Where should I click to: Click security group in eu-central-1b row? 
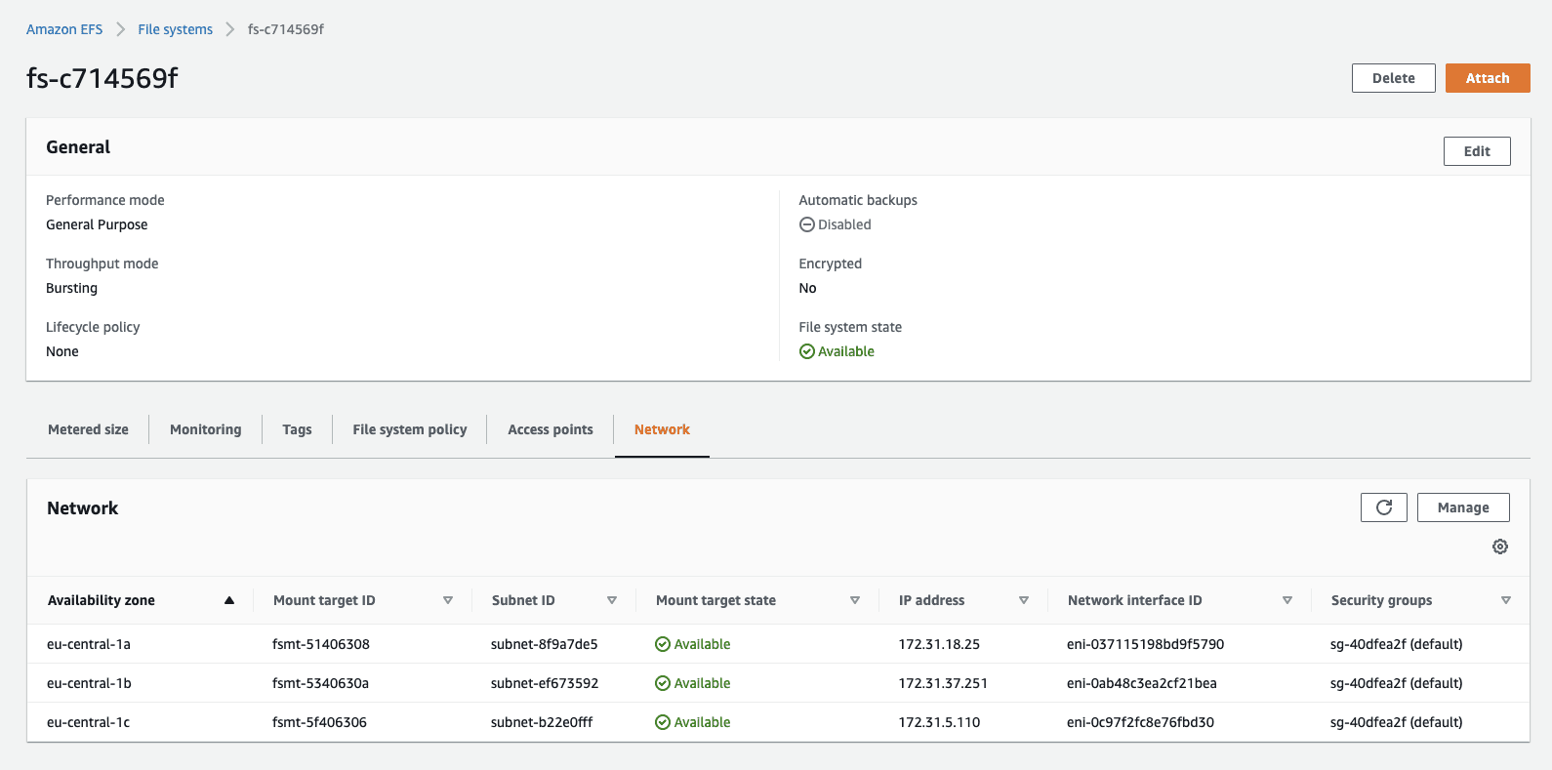(x=1396, y=683)
